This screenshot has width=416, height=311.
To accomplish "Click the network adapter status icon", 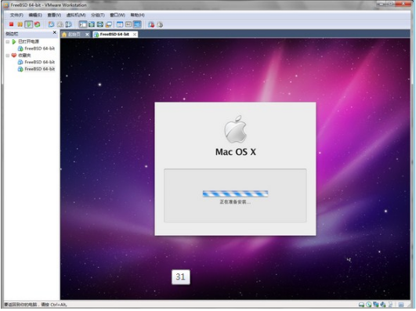I will 376,305.
